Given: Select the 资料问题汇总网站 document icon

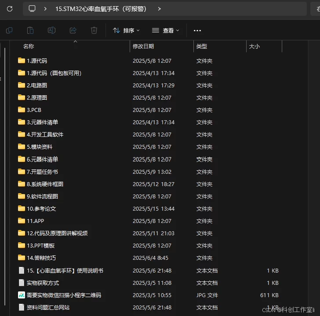Looking at the screenshot, I should coord(22,307).
